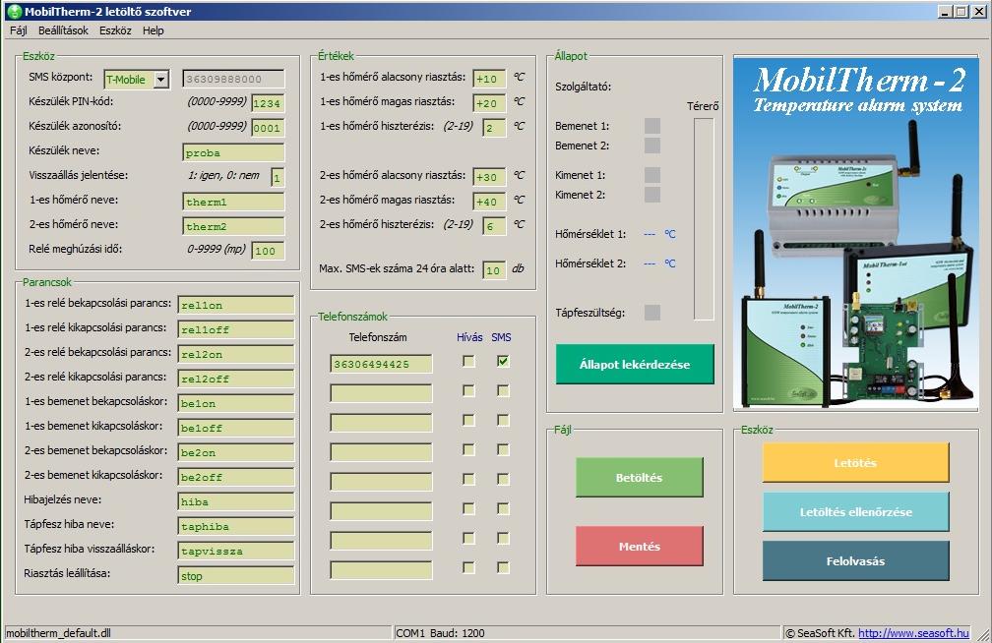Screen dimensions: 992x643
Task: Click the Tápfeszültség status indicator
Action: (x=652, y=313)
